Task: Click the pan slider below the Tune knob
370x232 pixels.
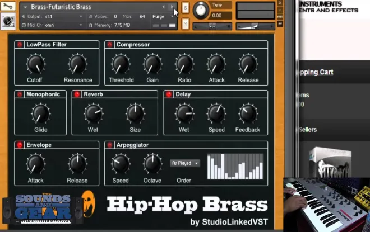Action: pos(212,26)
